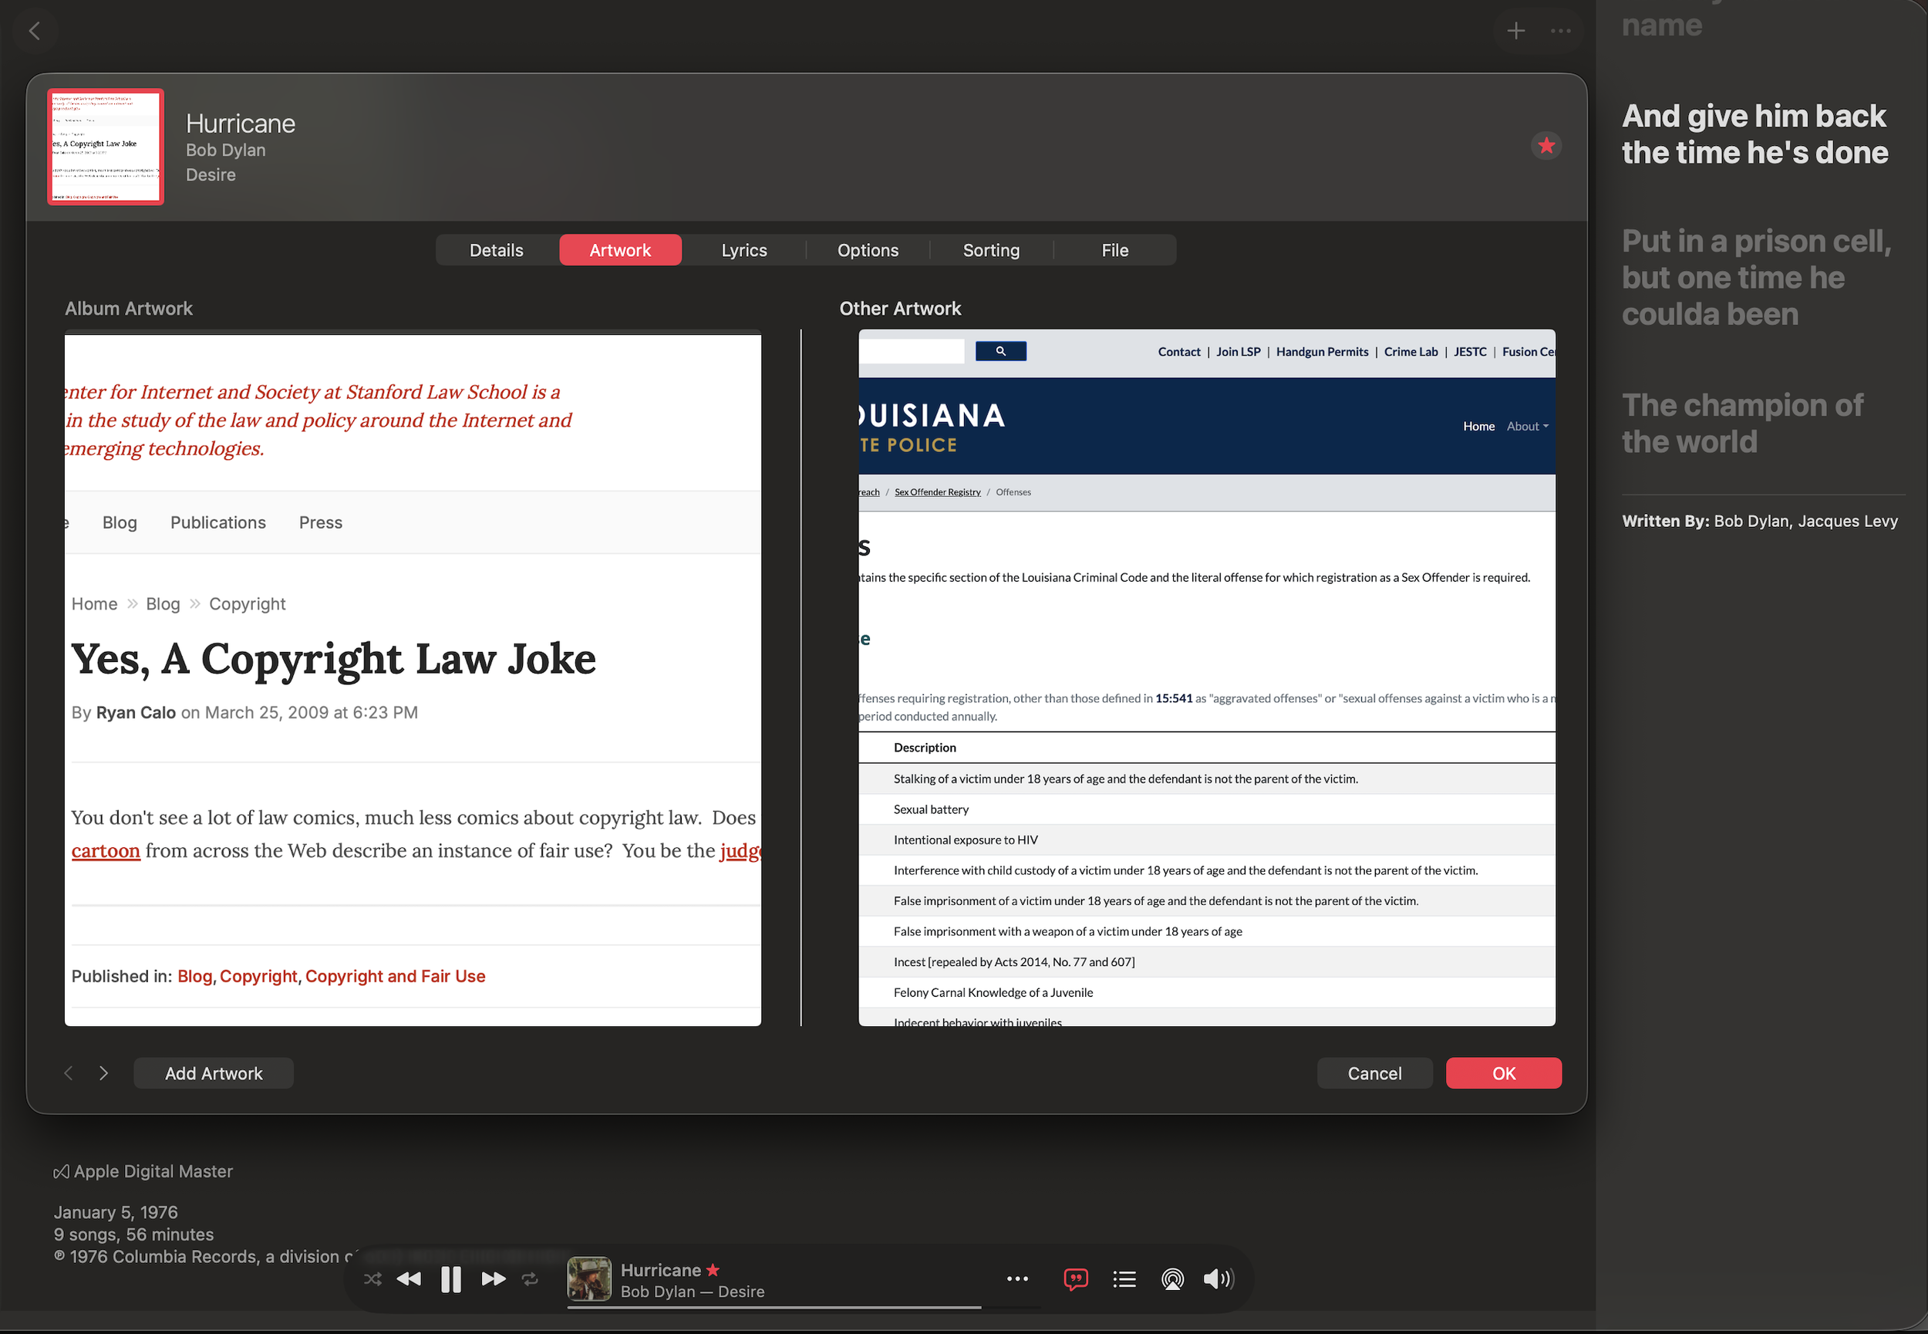
Task: Confirm changes with OK button
Action: (1503, 1073)
